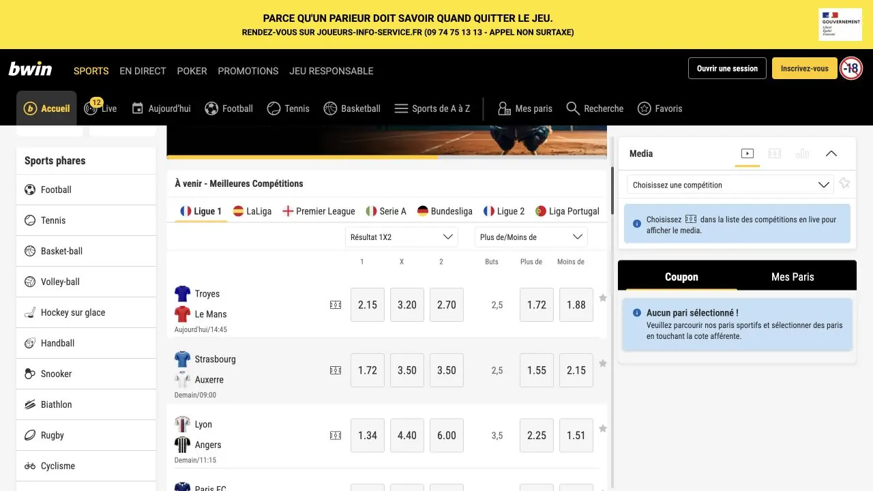Favorite the Strasbourg vs Auxerre match
Image resolution: width=873 pixels, height=491 pixels.
tap(603, 363)
